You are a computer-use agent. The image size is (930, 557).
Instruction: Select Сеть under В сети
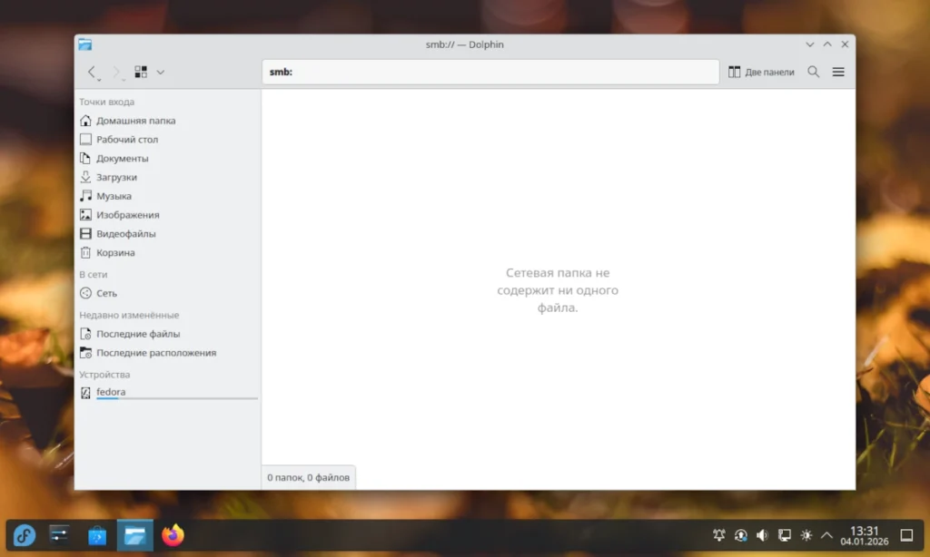168,293
